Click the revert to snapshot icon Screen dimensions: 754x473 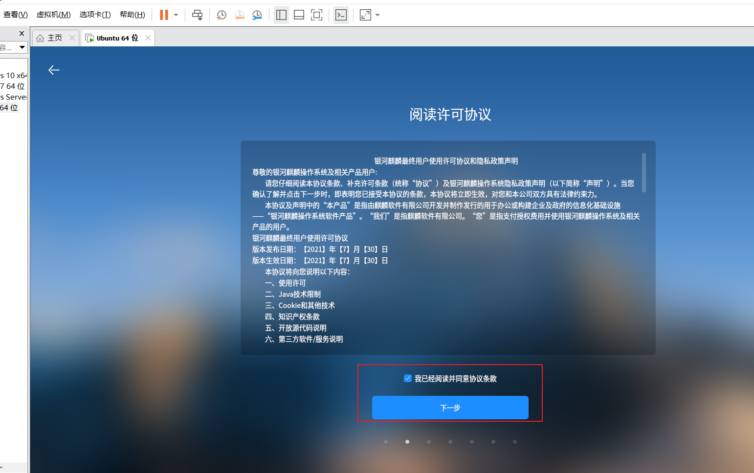click(239, 15)
